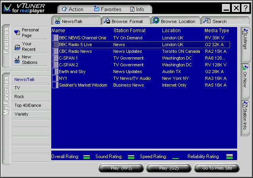
Task: Click the Internet Only location cell
Action: (174, 85)
